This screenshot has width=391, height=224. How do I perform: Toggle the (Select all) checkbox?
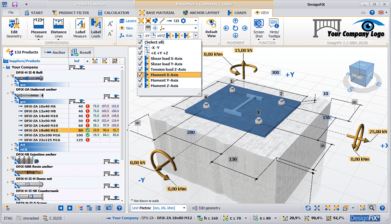pos(140,42)
